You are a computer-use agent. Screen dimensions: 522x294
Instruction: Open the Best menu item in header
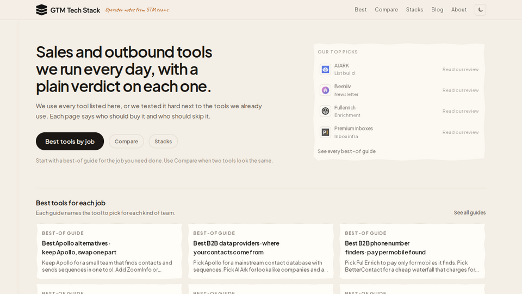point(361,10)
